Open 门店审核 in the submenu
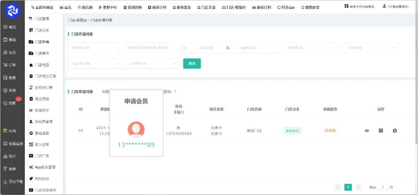The width and height of the screenshot is (418, 195). pos(39,53)
